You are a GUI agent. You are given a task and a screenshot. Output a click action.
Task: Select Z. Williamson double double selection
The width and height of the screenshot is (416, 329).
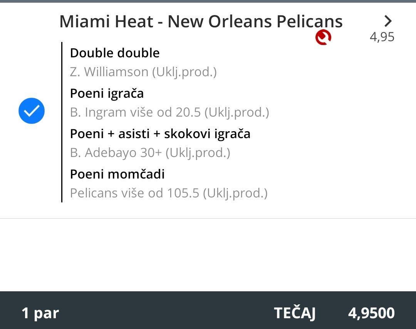(x=143, y=72)
